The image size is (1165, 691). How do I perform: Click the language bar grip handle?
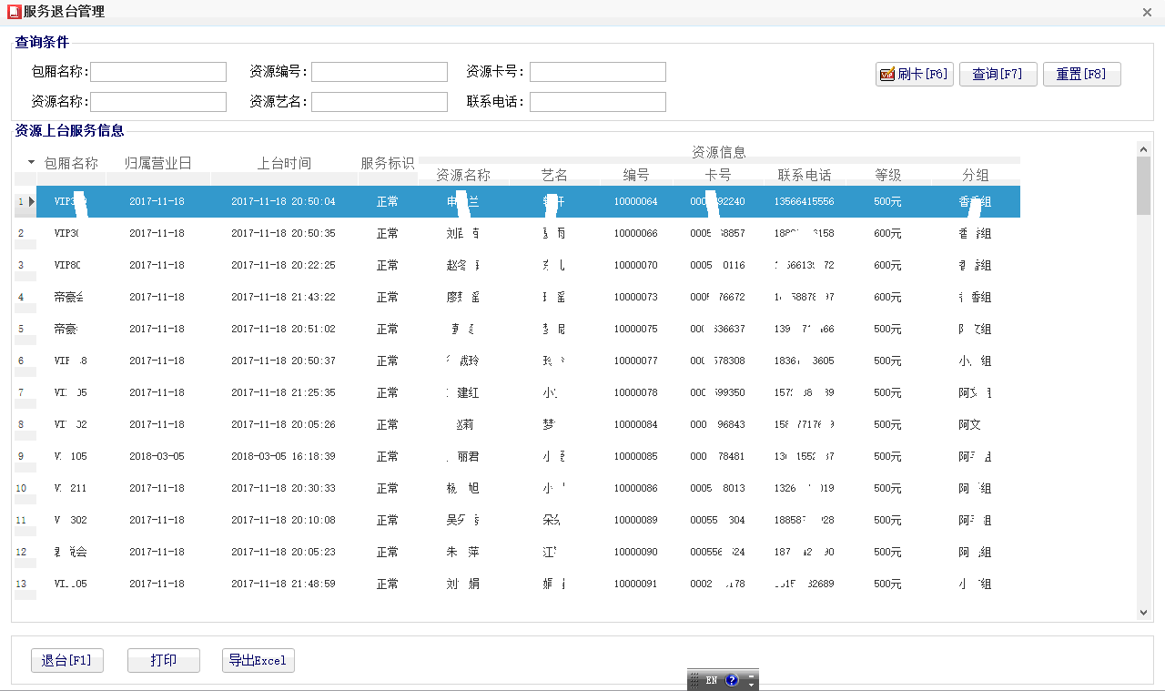point(694,680)
